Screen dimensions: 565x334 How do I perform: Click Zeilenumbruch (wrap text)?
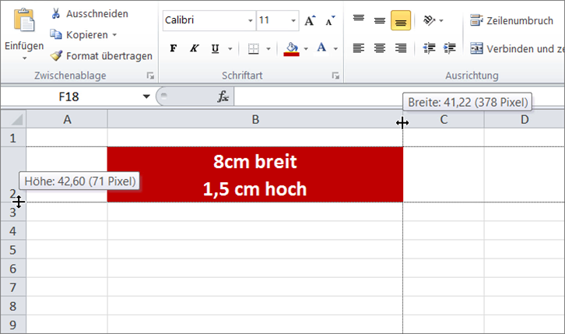pyautogui.click(x=511, y=21)
